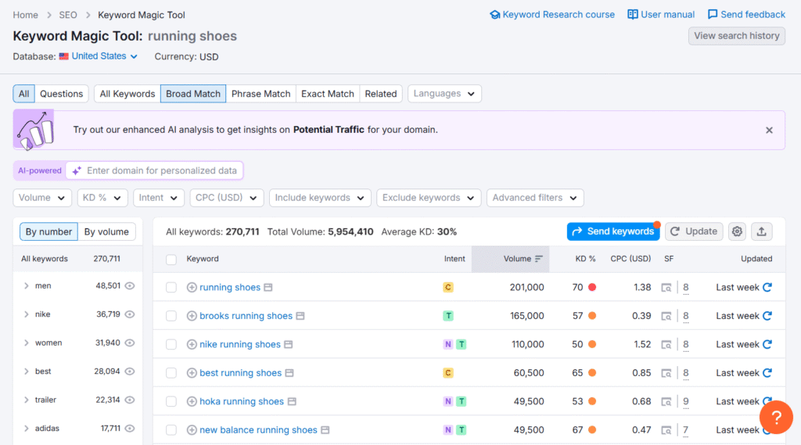Check the hoka running shoes checkbox

[171, 402]
